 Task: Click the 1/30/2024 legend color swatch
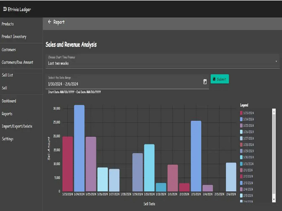(x=241, y=157)
